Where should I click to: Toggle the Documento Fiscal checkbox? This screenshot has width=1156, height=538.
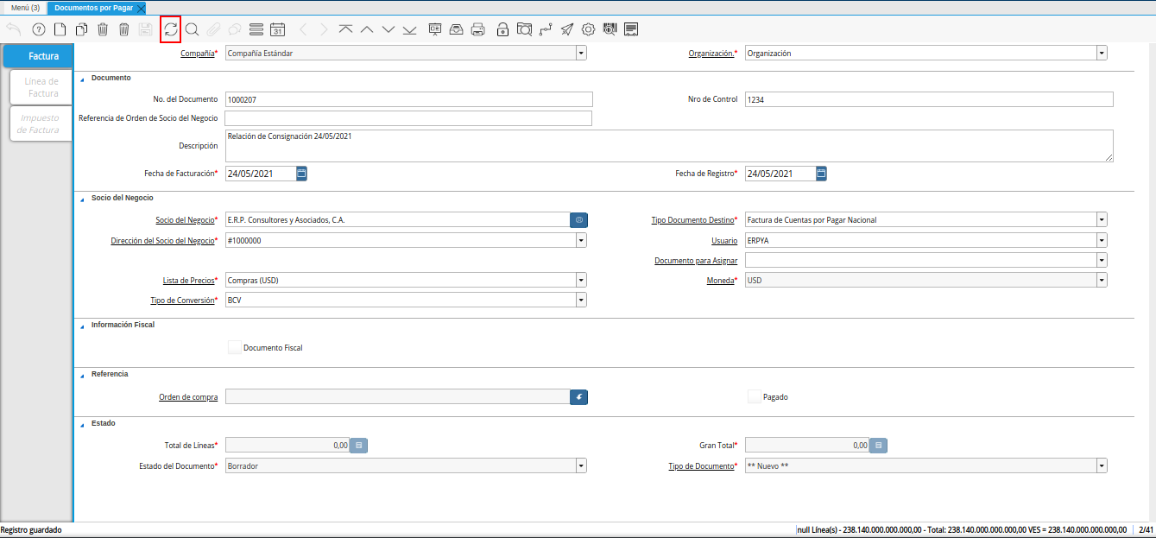234,347
